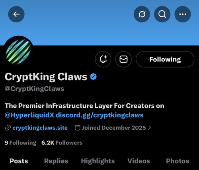Toggle the Following button to unfollow

coord(165,59)
